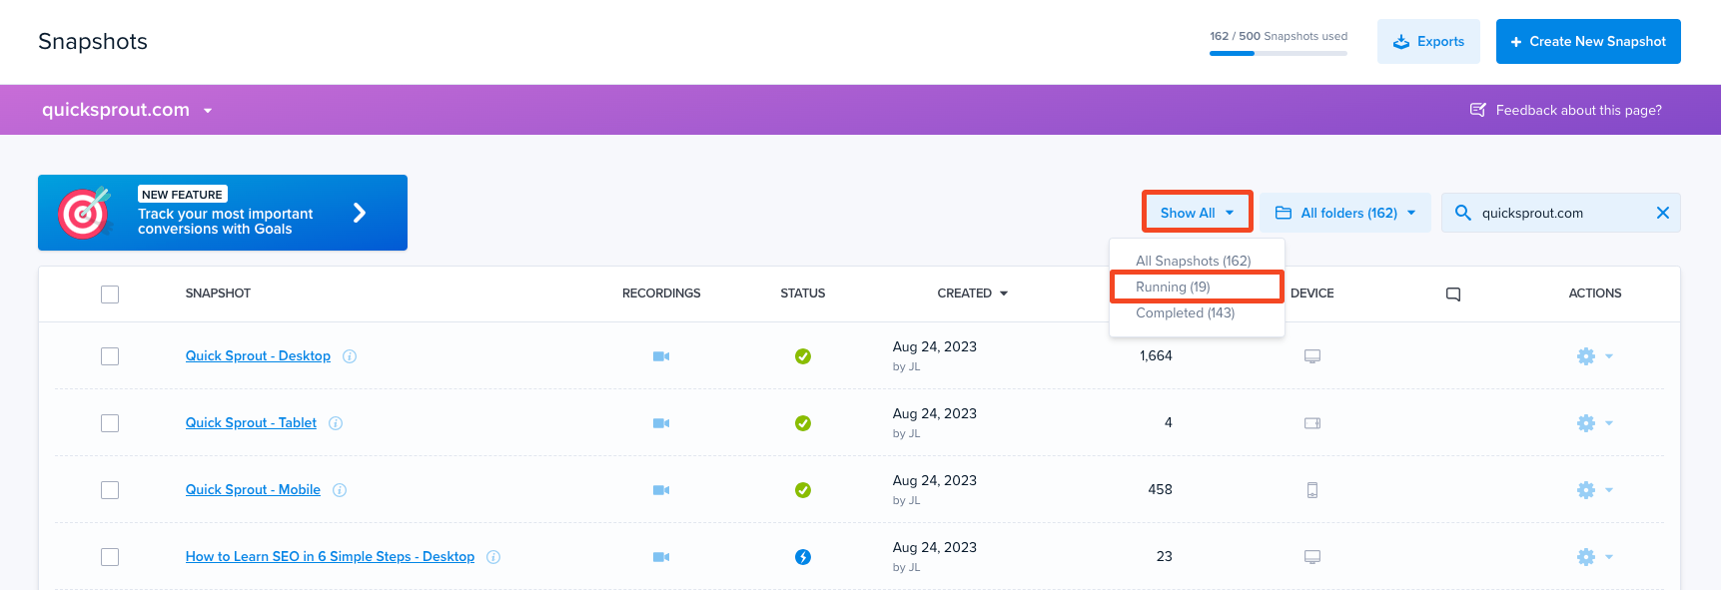The height and width of the screenshot is (590, 1721).
Task: Click the Goals target icon in banner
Action: point(85,213)
